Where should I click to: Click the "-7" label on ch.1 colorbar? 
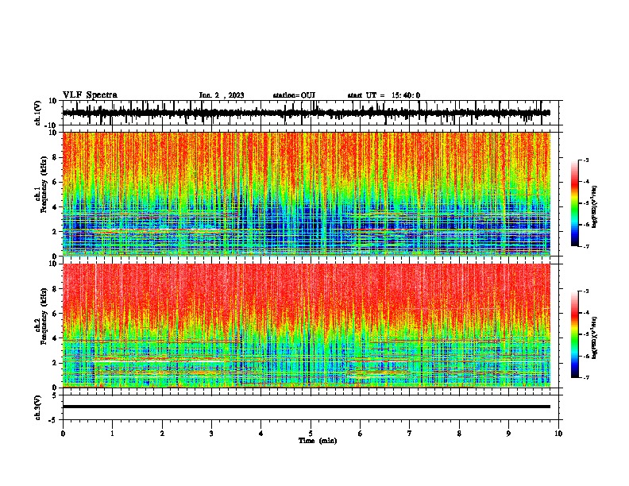coord(585,246)
